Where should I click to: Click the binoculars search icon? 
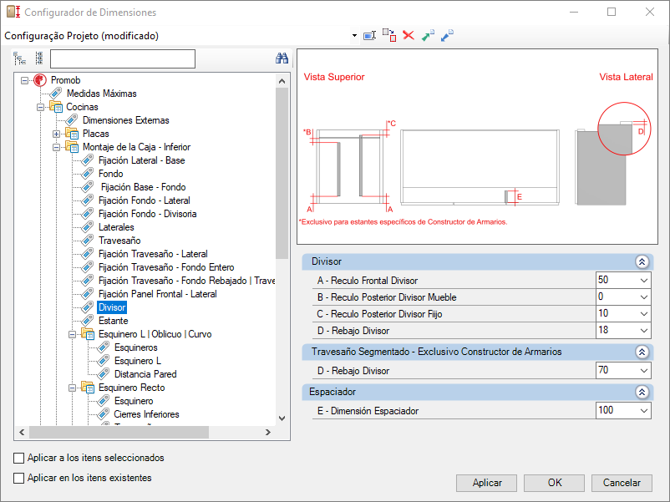tap(282, 58)
